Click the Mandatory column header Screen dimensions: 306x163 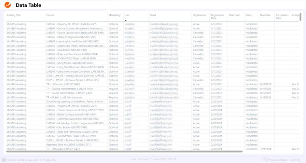tap(115, 15)
